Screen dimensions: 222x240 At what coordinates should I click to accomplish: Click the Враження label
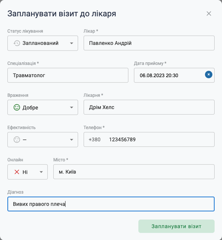tap(18, 95)
